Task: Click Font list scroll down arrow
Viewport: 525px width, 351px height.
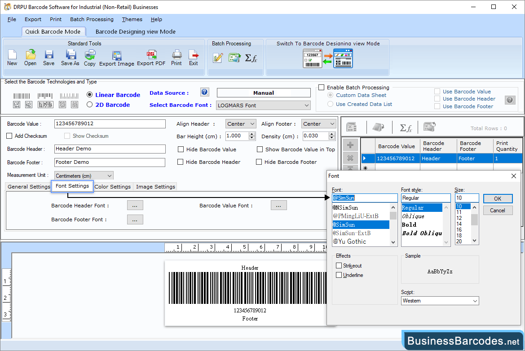Action: point(393,242)
